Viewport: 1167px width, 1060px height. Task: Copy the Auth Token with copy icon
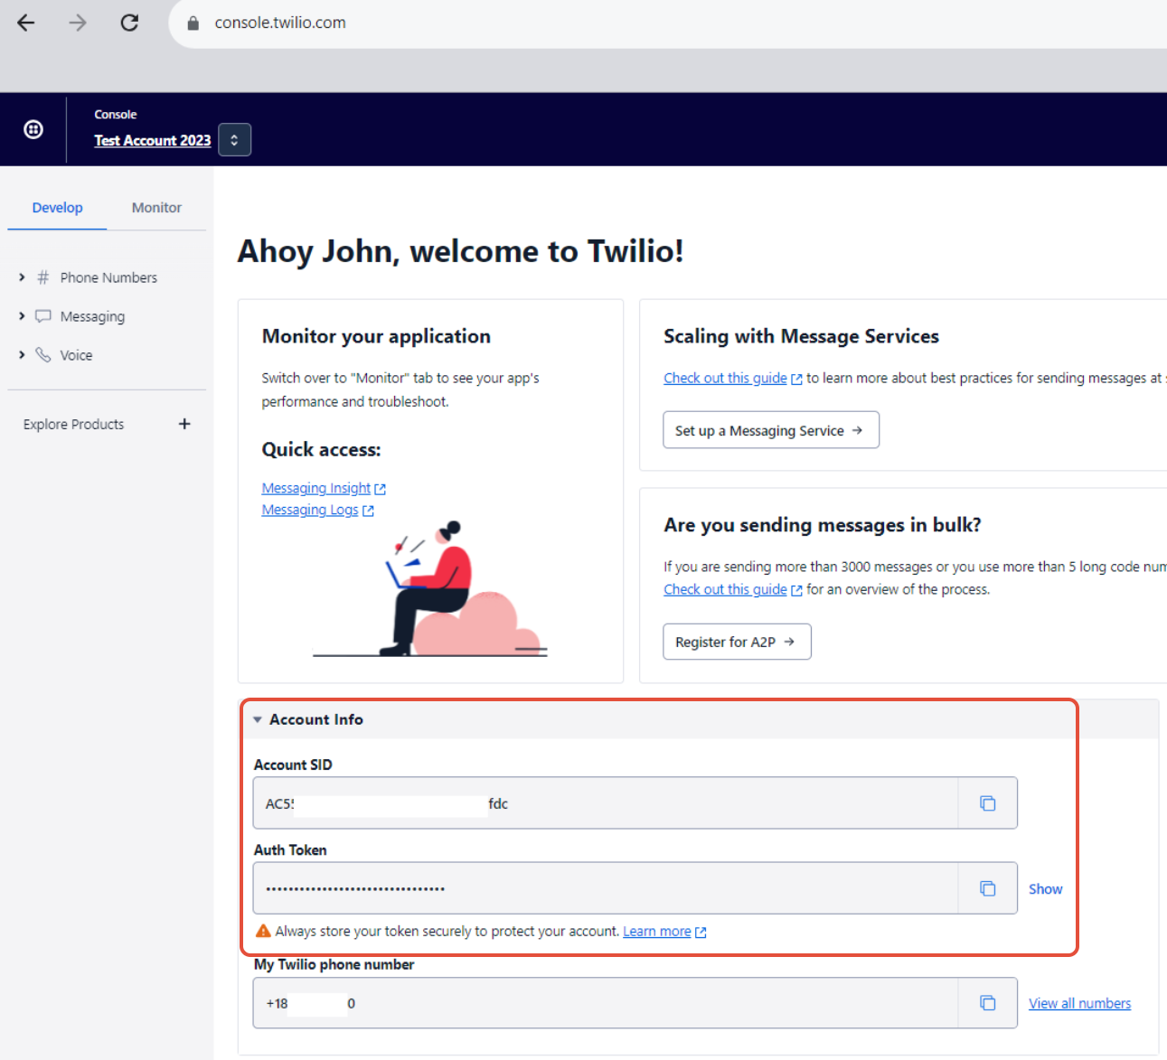[988, 888]
